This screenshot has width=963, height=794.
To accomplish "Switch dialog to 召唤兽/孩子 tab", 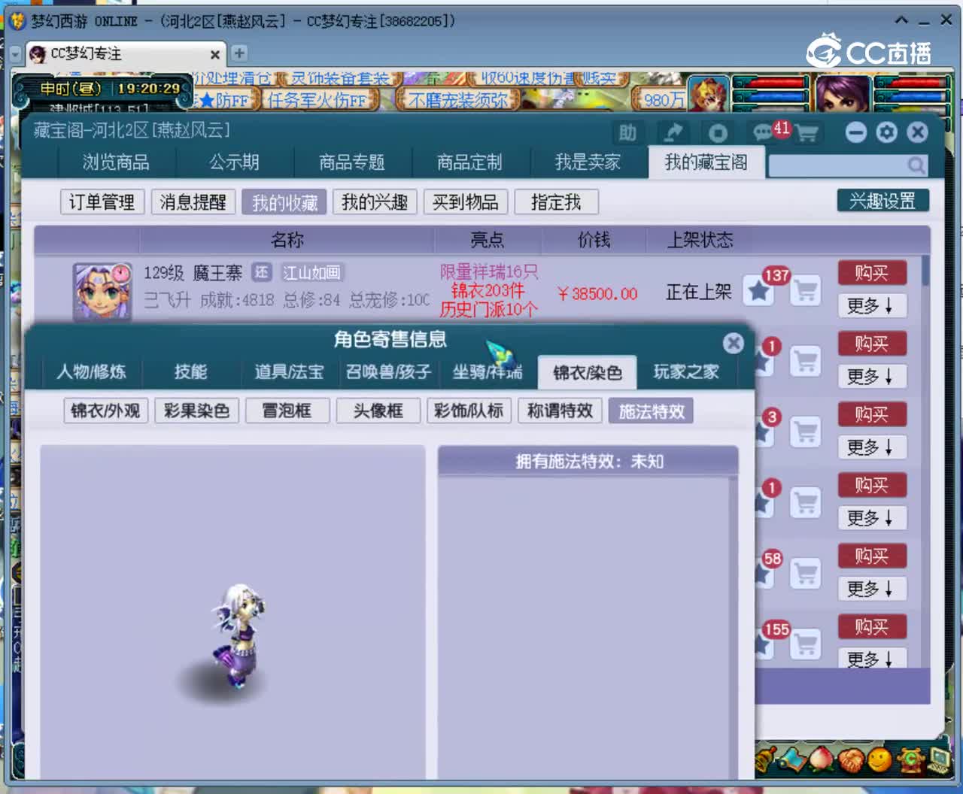I will 388,371.
